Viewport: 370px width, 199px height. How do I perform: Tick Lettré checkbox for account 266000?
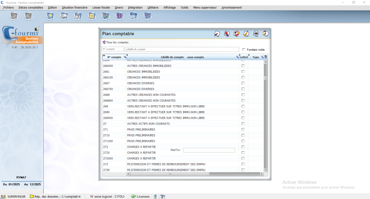(x=243, y=66)
